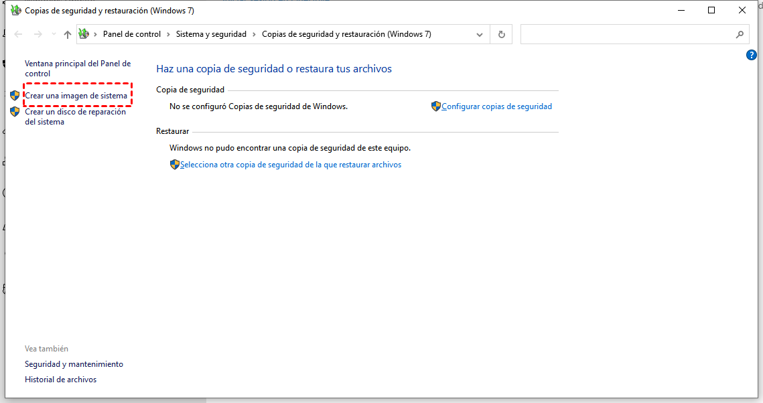Click shield icon next to 'Configurar copias de seguridad'
This screenshot has width=763, height=403.
pos(436,106)
